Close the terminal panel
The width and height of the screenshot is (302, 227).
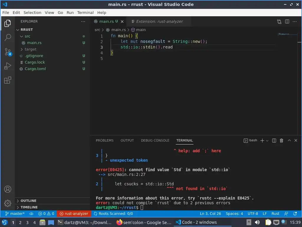[296, 140]
